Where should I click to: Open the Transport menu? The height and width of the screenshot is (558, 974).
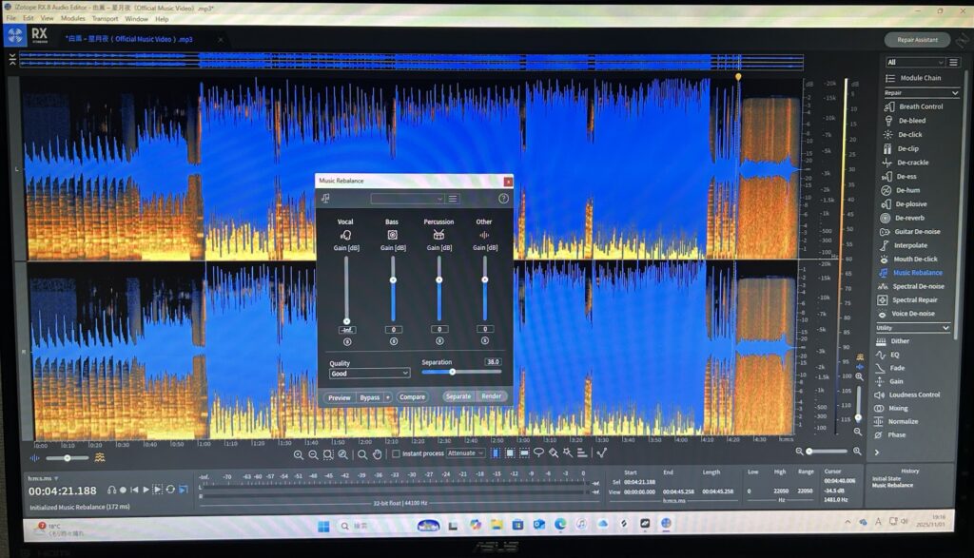click(x=105, y=19)
